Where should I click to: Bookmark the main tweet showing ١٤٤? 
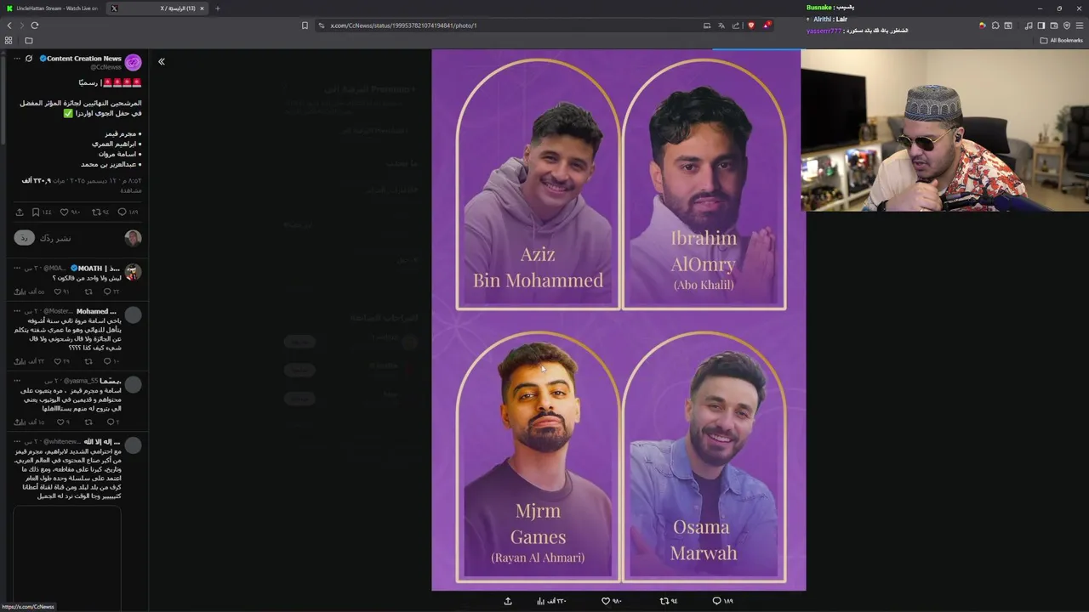click(41, 212)
